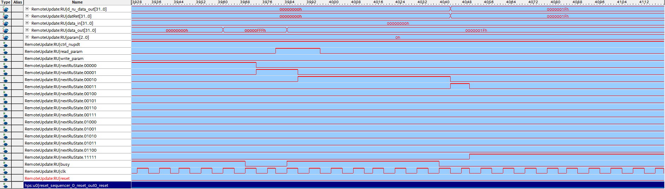Expand the datRet[31..0] bus
Image resolution: width=665 pixels, height=189 pixels.
tap(27, 16)
